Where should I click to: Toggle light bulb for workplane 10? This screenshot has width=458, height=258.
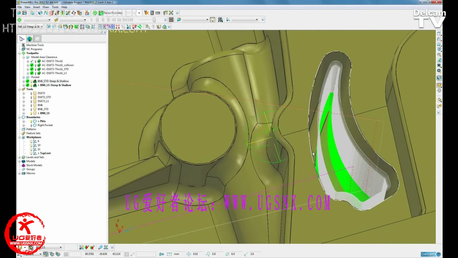pyautogui.click(x=31, y=145)
